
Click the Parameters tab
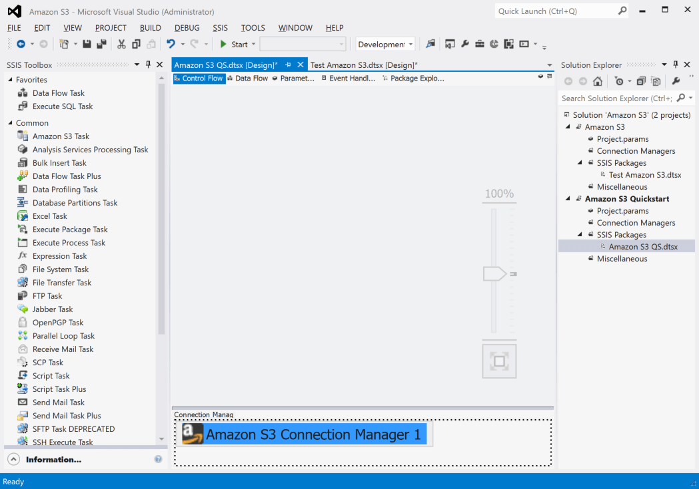point(293,79)
